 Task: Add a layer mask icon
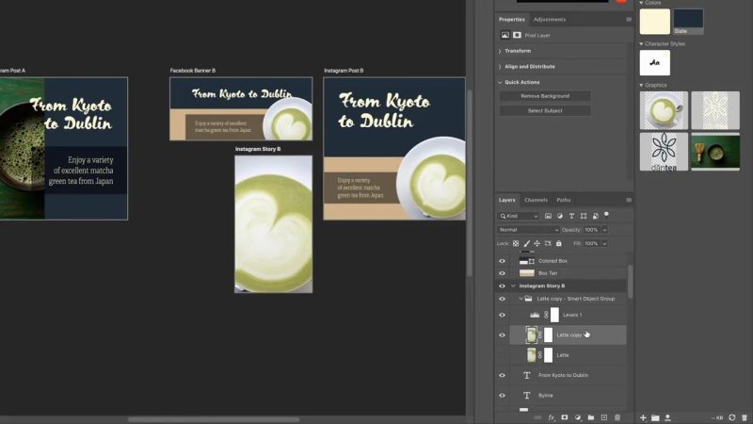click(x=565, y=417)
